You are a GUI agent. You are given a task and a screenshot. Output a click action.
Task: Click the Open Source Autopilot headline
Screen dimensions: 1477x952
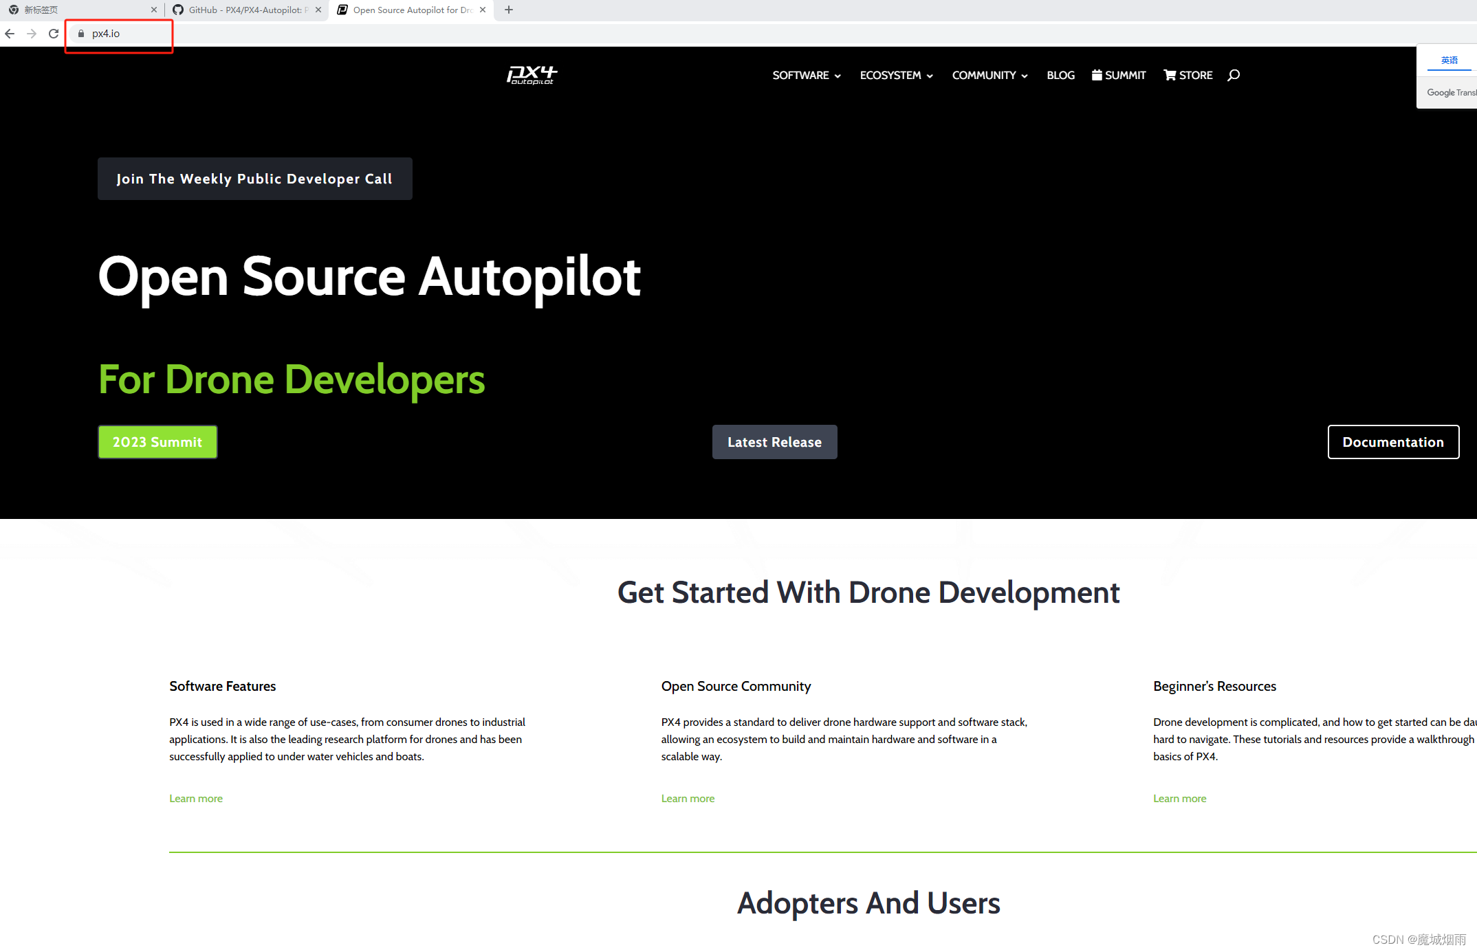(370, 278)
